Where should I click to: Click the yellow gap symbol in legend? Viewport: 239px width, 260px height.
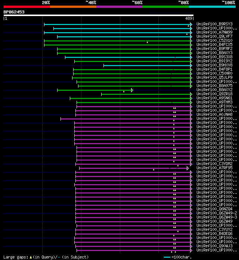tap(31, 257)
